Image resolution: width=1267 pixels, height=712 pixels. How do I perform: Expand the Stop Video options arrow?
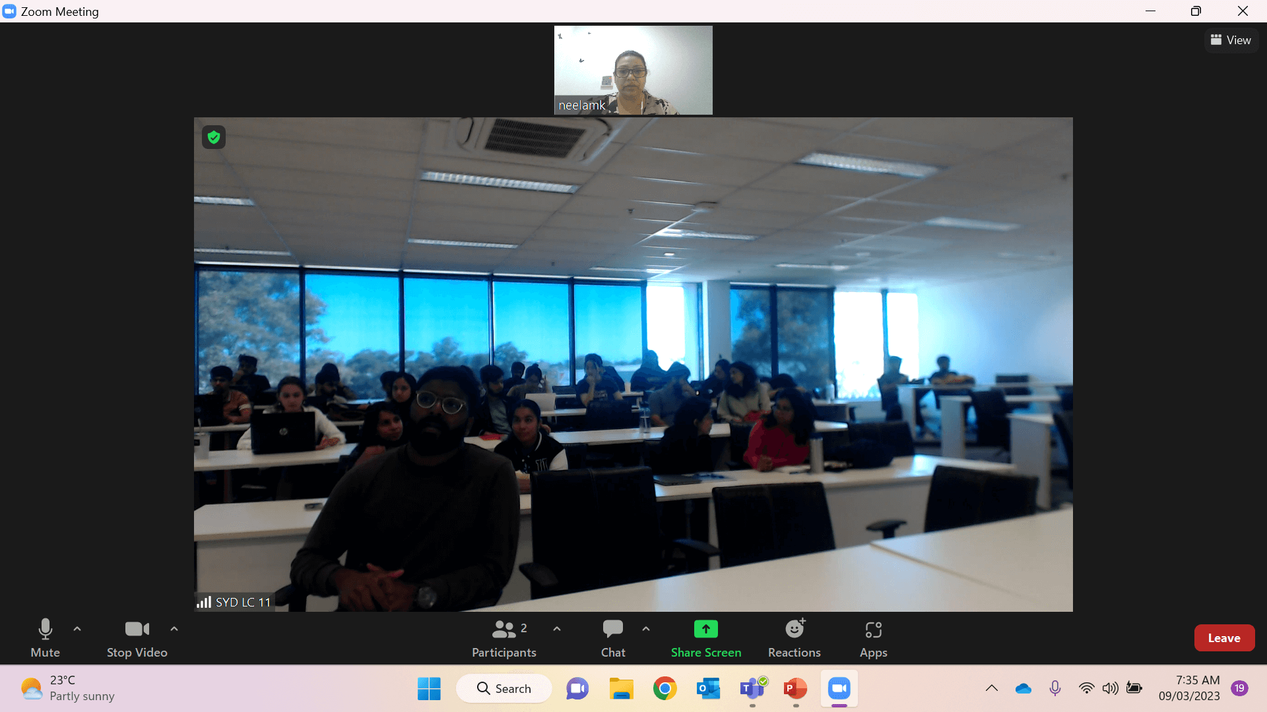click(174, 628)
